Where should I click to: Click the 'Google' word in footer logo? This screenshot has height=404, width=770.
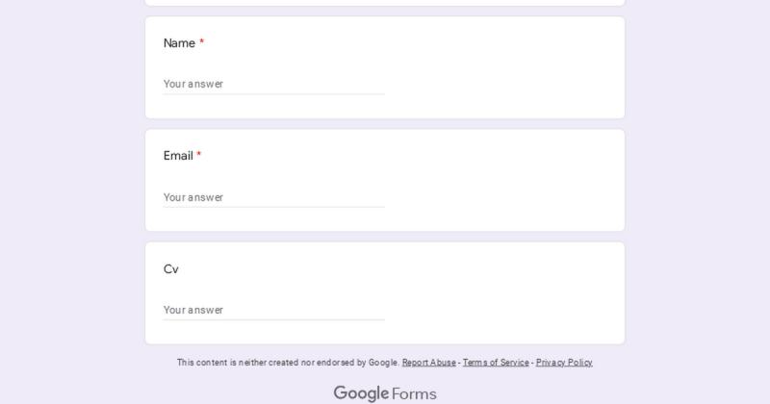click(362, 393)
